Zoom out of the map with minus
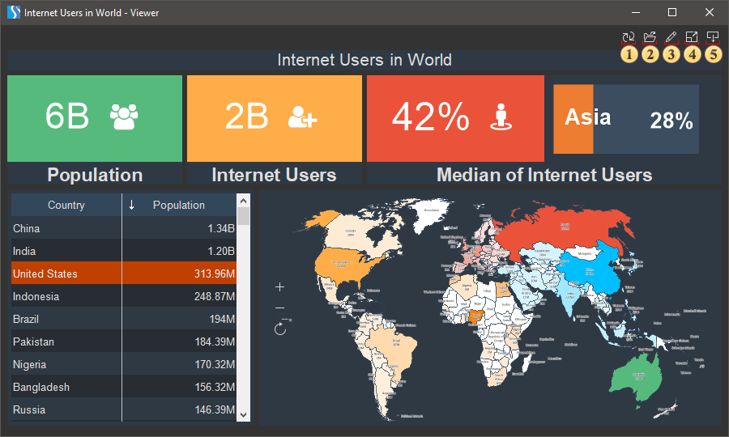 click(x=280, y=308)
